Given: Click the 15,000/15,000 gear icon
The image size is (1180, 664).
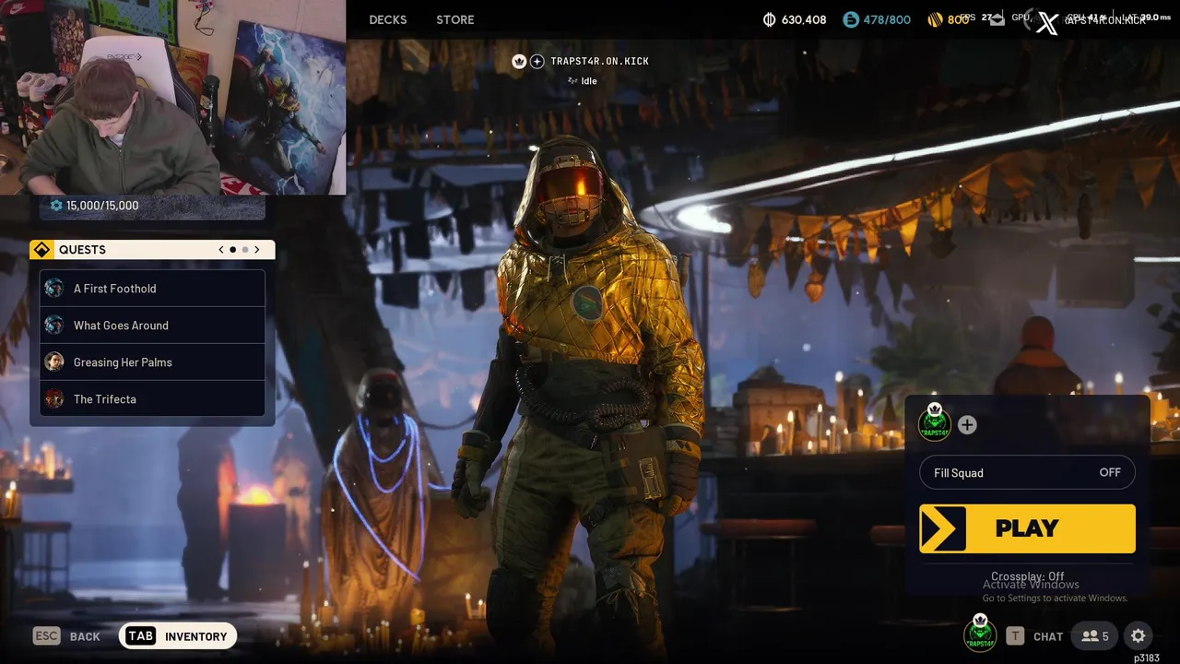Looking at the screenshot, I should [56, 206].
